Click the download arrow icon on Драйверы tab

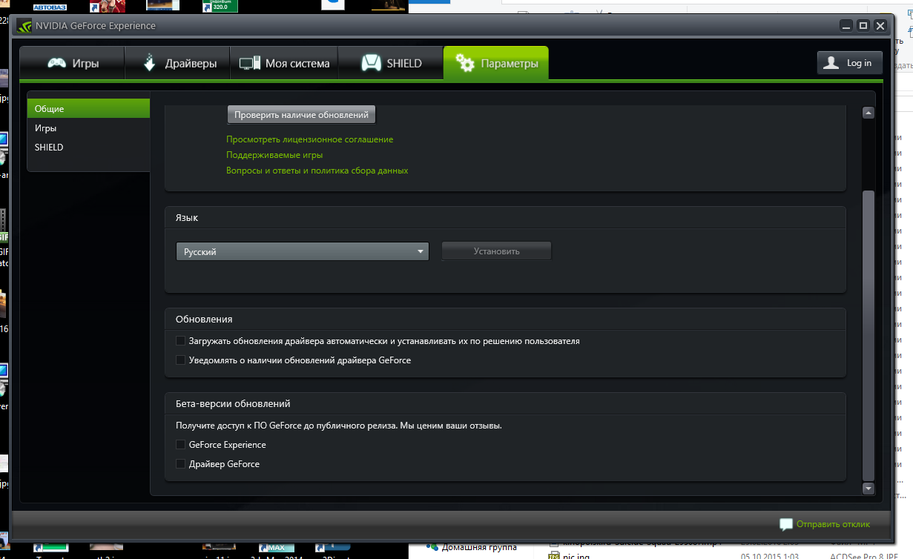coord(150,63)
